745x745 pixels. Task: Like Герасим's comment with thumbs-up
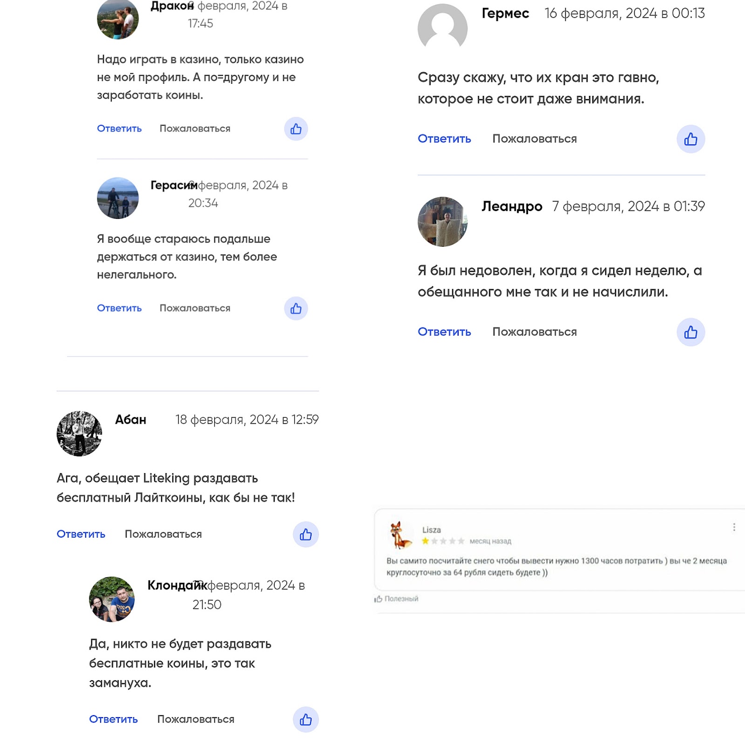(296, 308)
